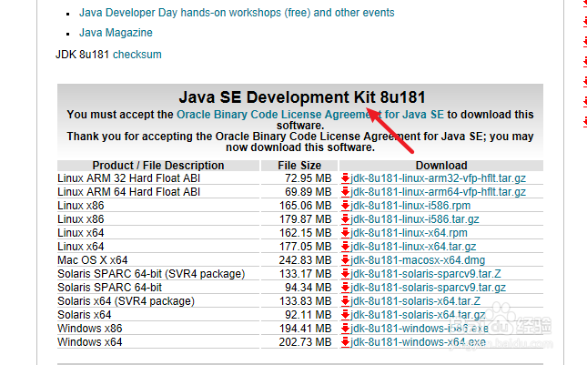587x365 pixels.
Task: Click the 177.05 MB file size value
Action: click(306, 247)
